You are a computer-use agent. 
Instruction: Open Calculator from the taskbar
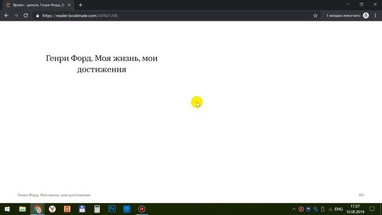[97, 209]
